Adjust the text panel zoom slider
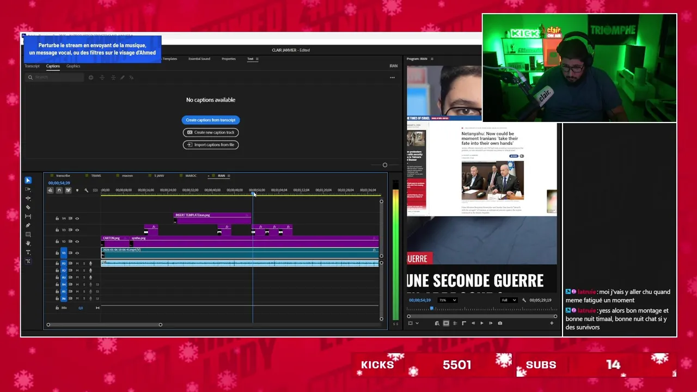The height and width of the screenshot is (392, 697). pos(385,165)
